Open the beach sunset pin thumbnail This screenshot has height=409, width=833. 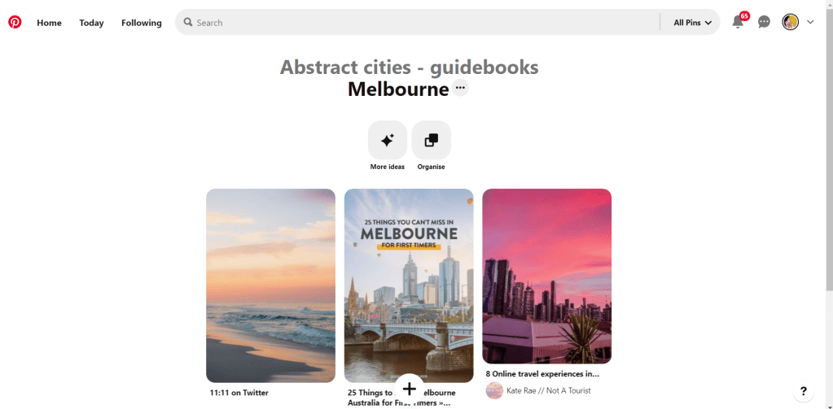pos(271,285)
